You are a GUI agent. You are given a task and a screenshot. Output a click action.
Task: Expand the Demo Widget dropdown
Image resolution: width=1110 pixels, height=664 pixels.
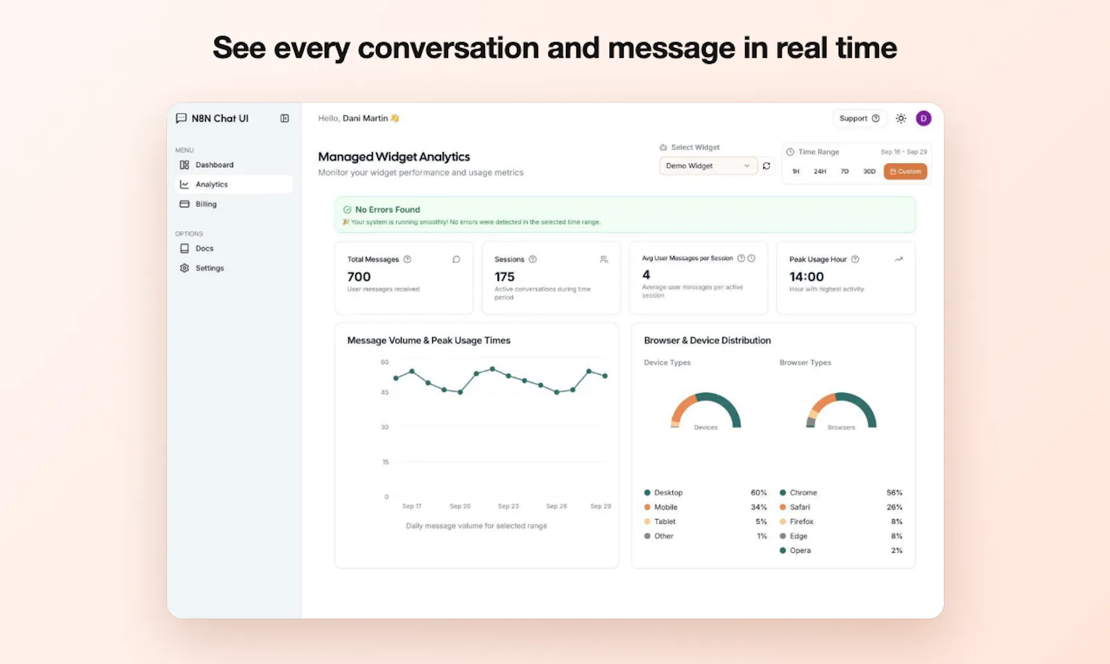[708, 166]
